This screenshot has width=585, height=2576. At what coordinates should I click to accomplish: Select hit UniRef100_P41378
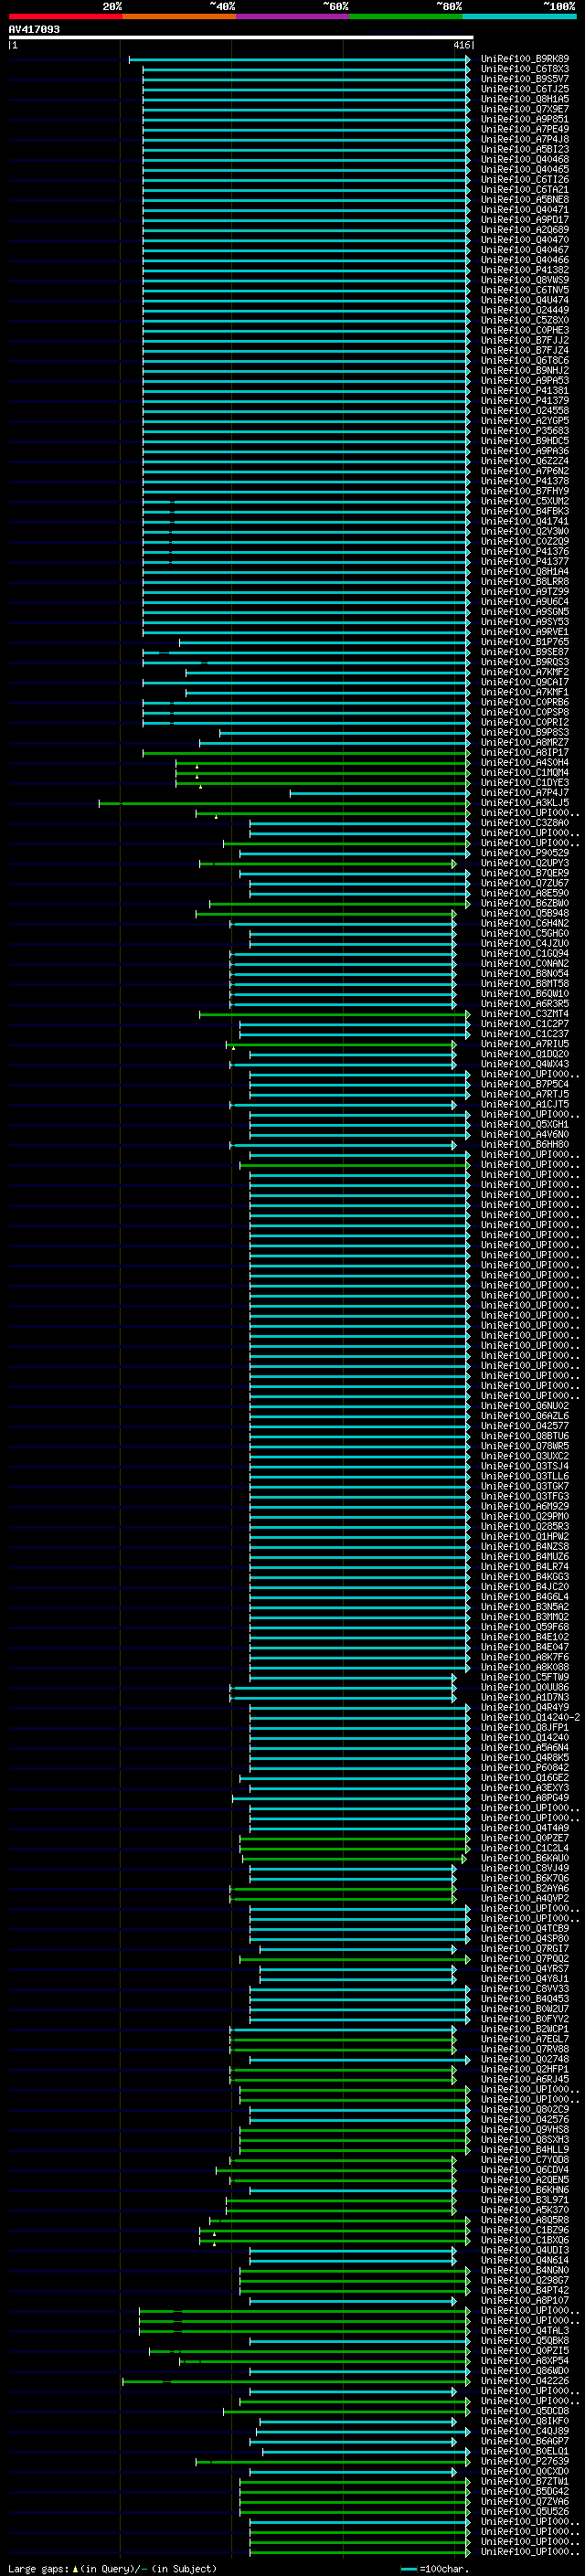[x=525, y=481]
